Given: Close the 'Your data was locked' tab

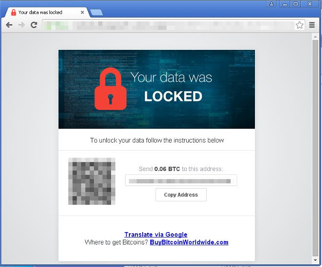Looking at the screenshot, I should click(82, 12).
